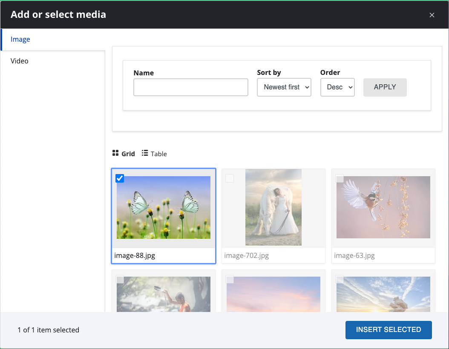Open the Image tab
The width and height of the screenshot is (449, 349).
click(x=20, y=40)
